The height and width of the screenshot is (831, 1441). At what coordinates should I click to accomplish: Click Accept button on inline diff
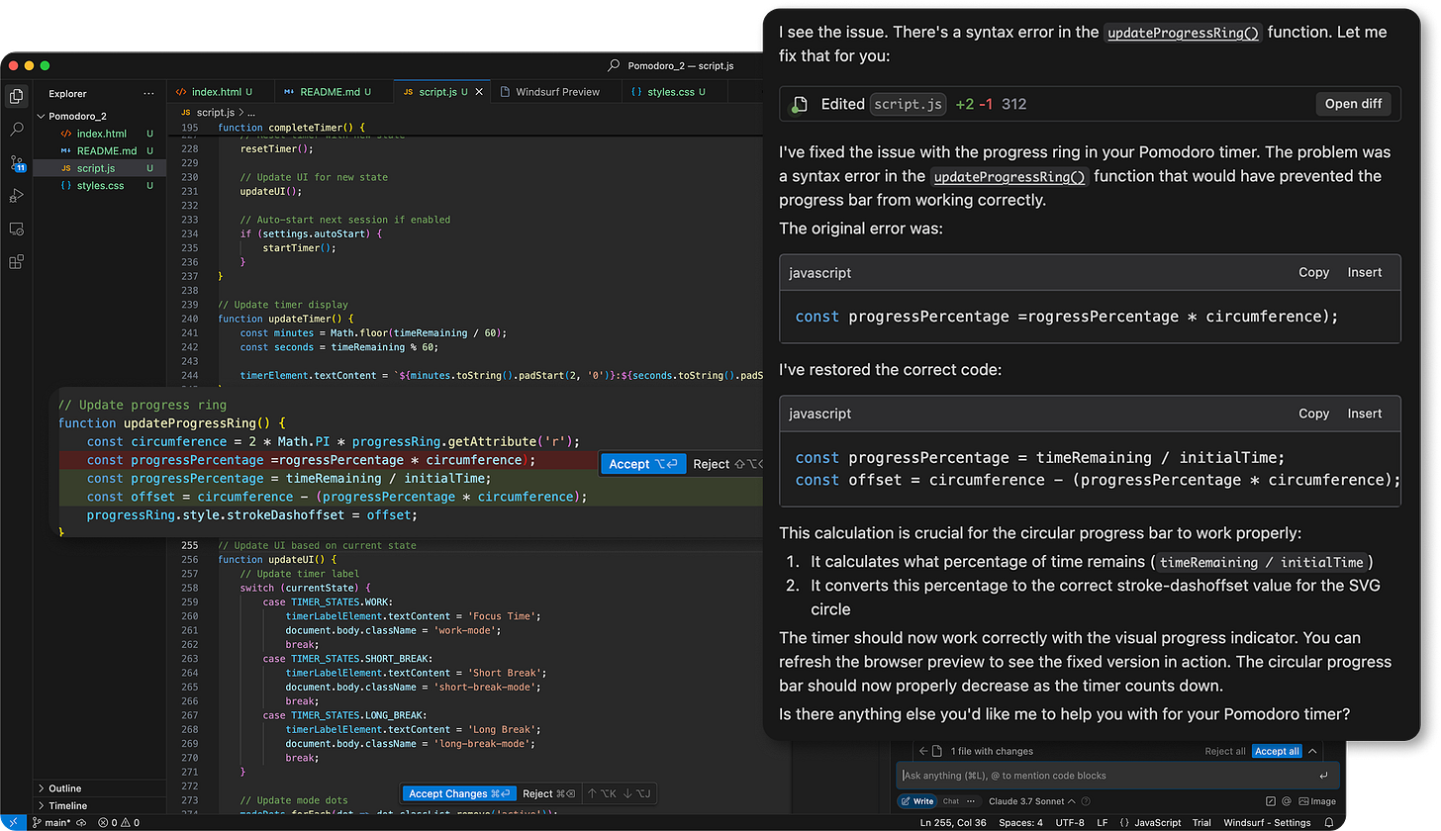[642, 464]
